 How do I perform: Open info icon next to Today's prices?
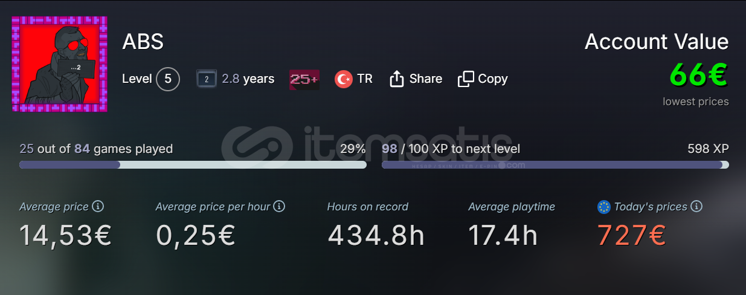coord(696,207)
